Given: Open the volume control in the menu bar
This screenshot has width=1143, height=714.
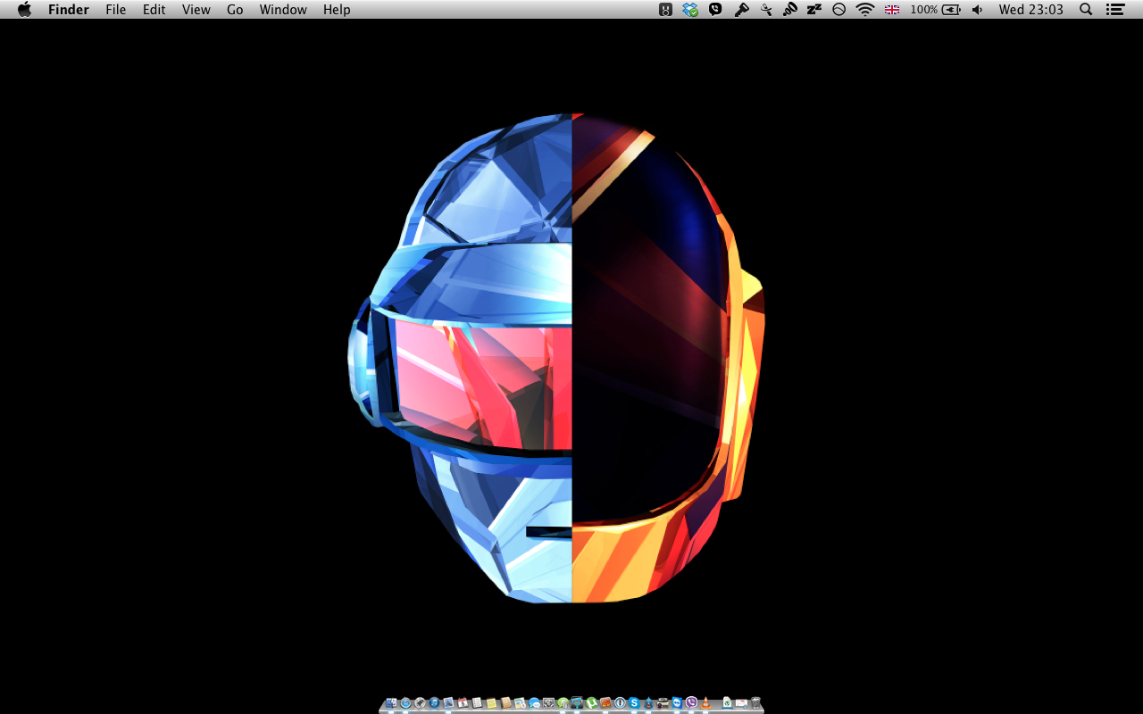Looking at the screenshot, I should point(977,10).
